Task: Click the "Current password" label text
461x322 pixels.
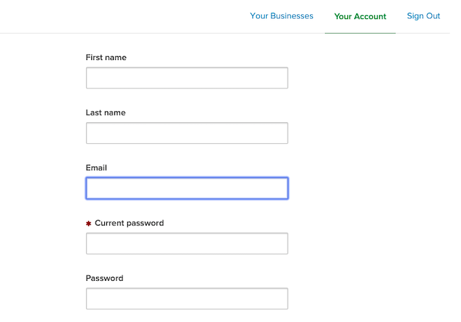Action: tap(129, 223)
